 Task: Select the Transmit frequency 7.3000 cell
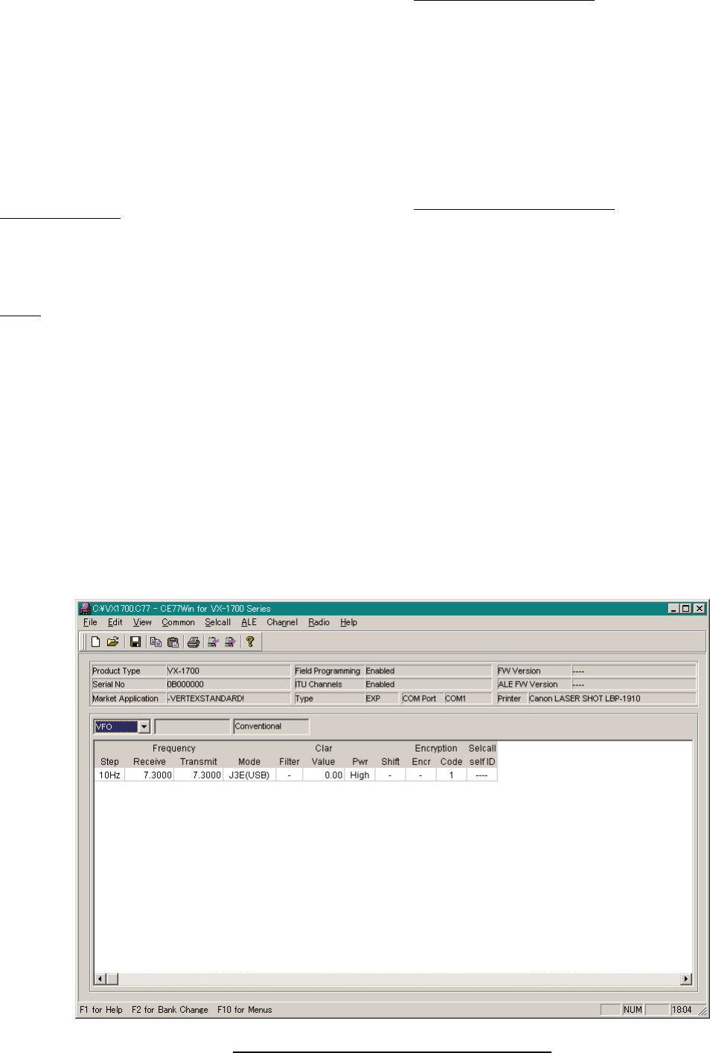[198, 775]
